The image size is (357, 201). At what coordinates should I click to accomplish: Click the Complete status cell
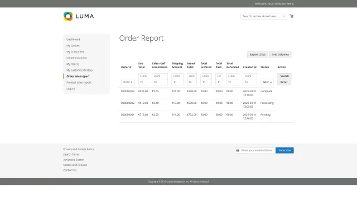pos(267,91)
